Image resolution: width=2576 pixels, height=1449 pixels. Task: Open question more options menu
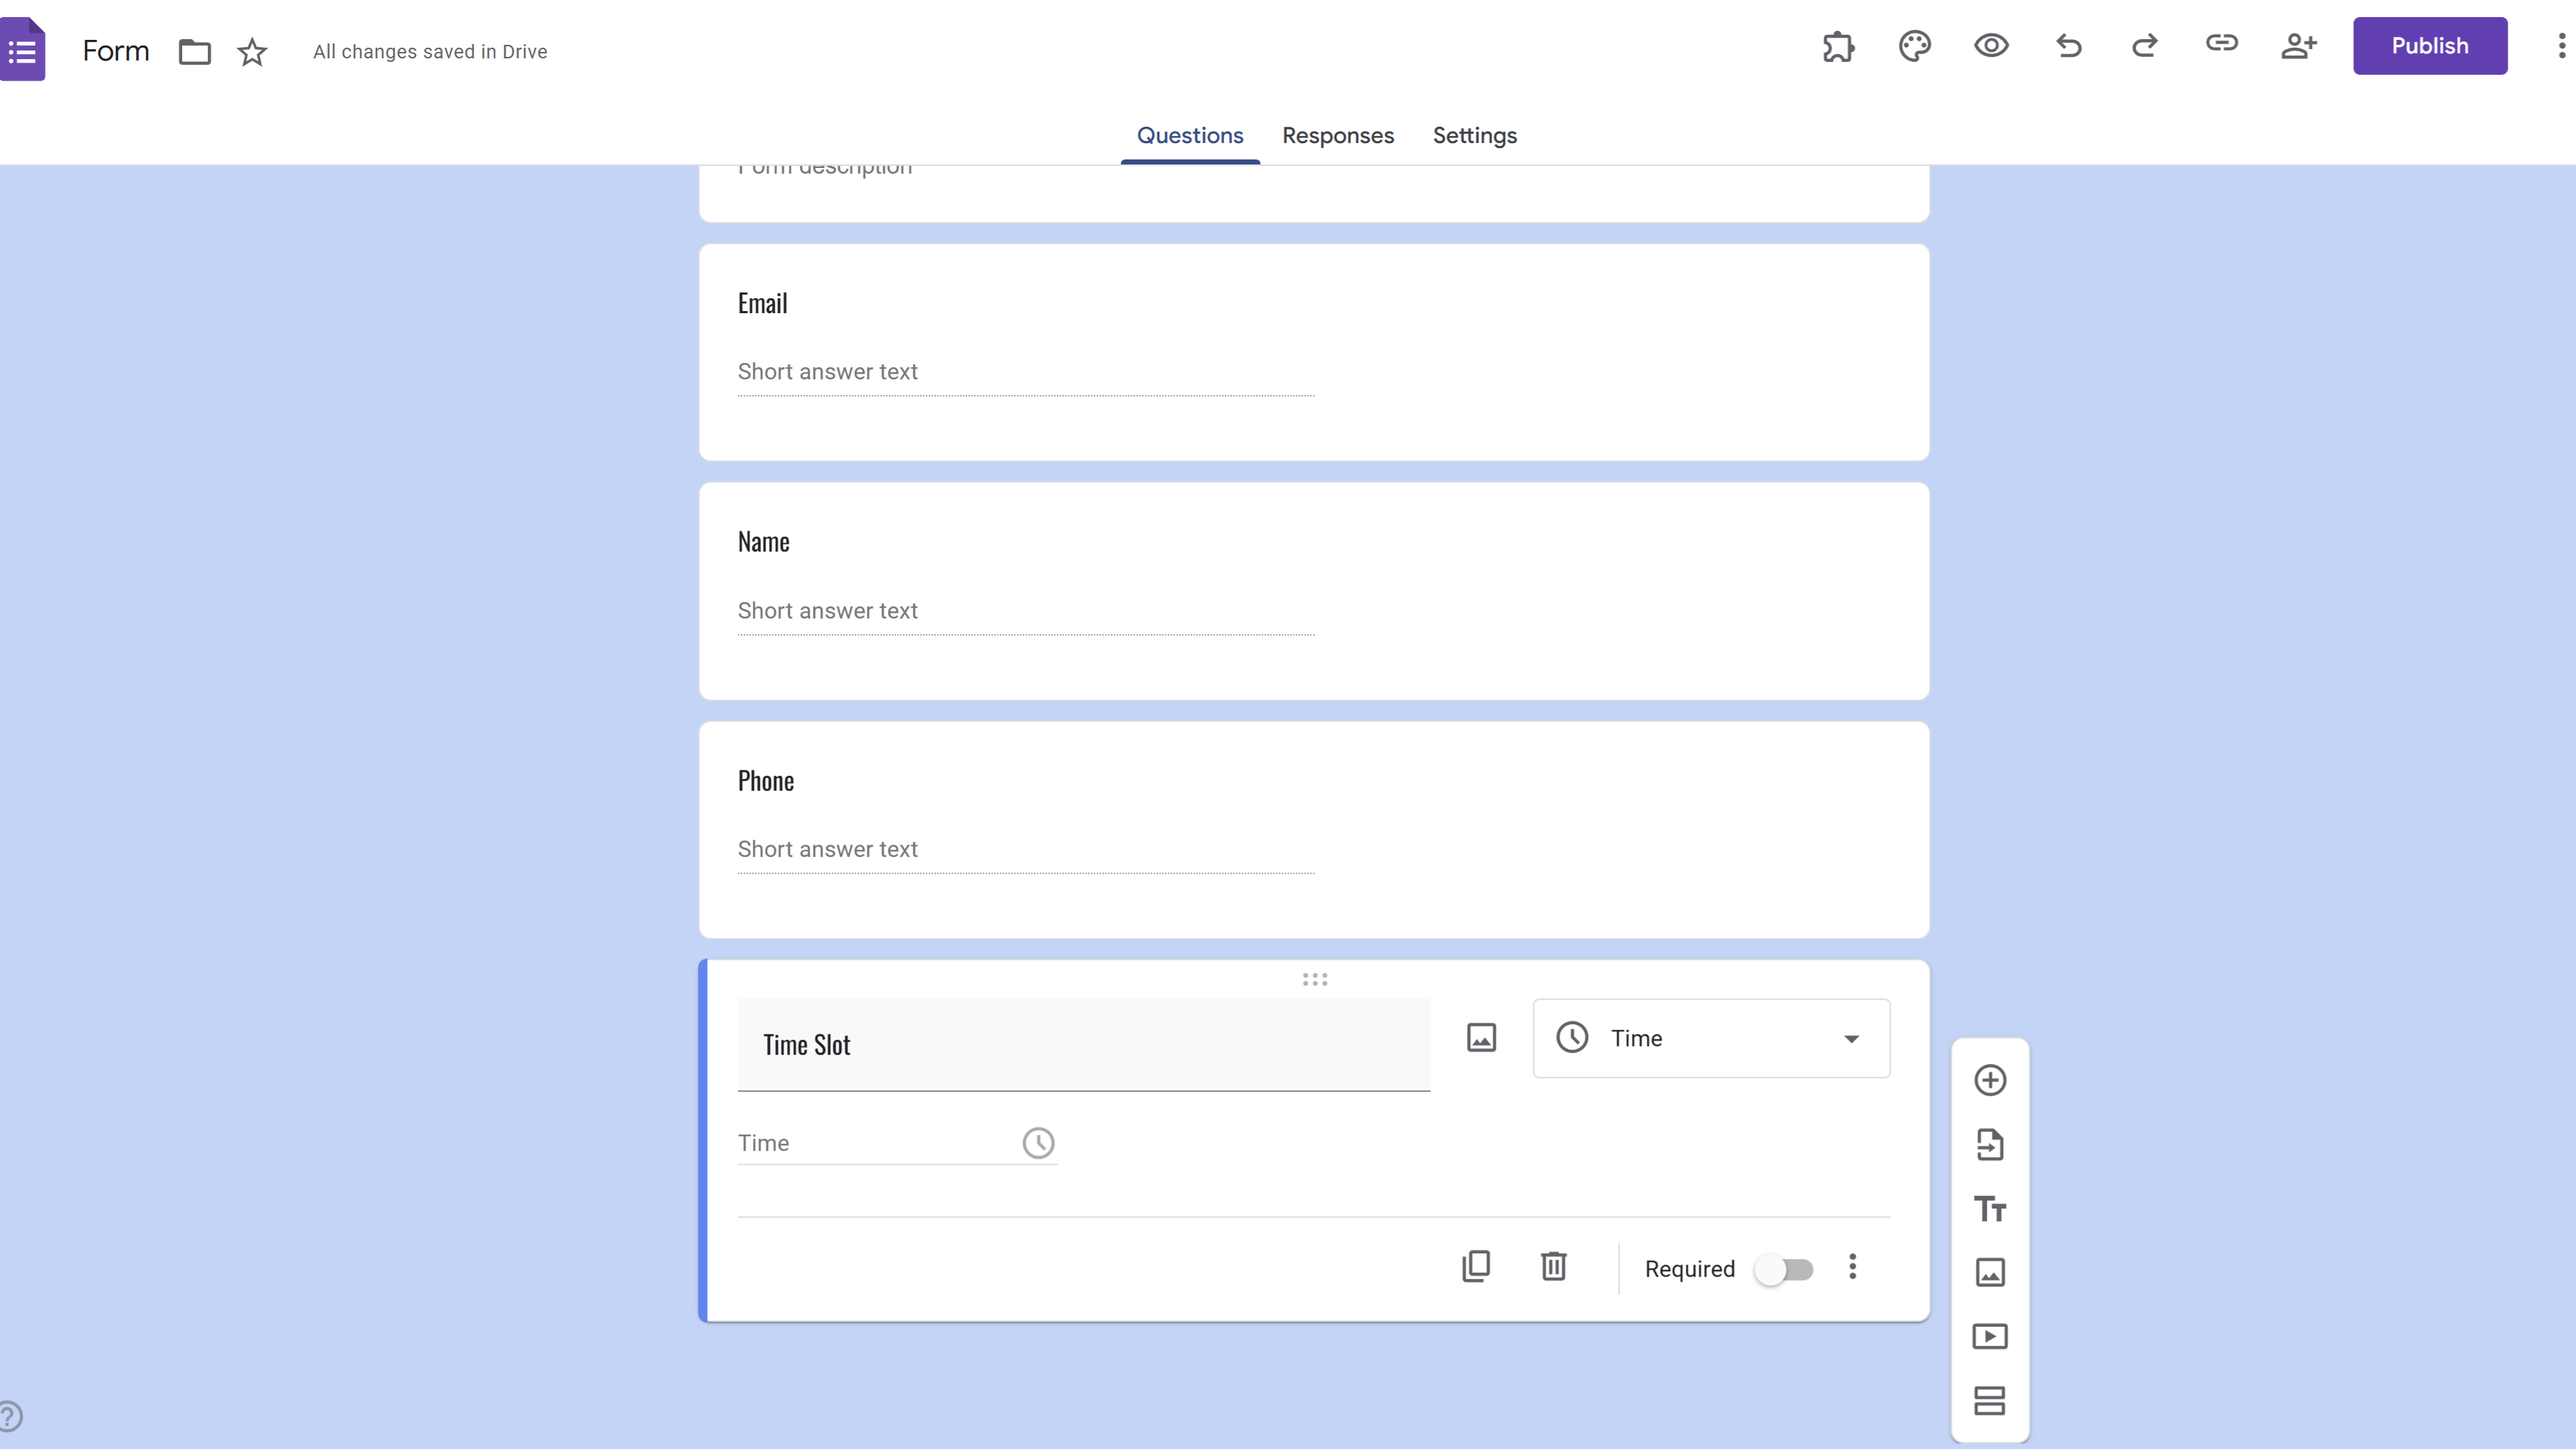pos(1852,1267)
